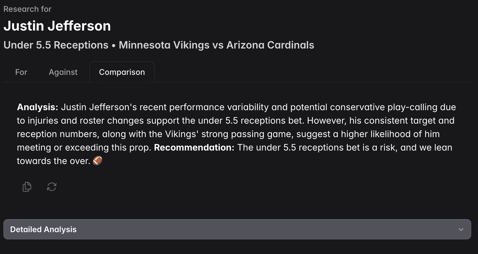Click the 'Detailed Analysis' label text
The height and width of the screenshot is (254, 478).
click(x=43, y=229)
